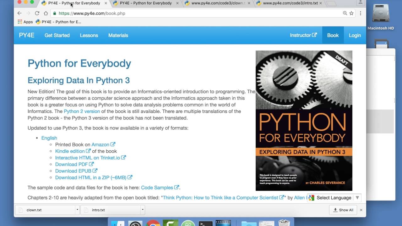Open the English link

point(49,138)
